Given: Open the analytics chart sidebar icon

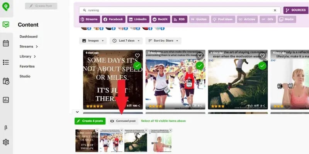Looking at the screenshot, I should pyautogui.click(x=6, y=100).
